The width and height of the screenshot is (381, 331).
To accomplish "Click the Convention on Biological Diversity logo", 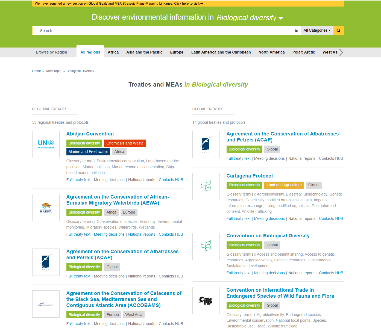I will coord(206,246).
